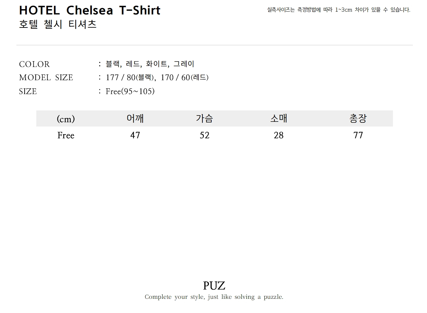Viewport: 427px width, 313px height.
Task: Click the Korean color options list
Action: pyautogui.click(x=150, y=64)
